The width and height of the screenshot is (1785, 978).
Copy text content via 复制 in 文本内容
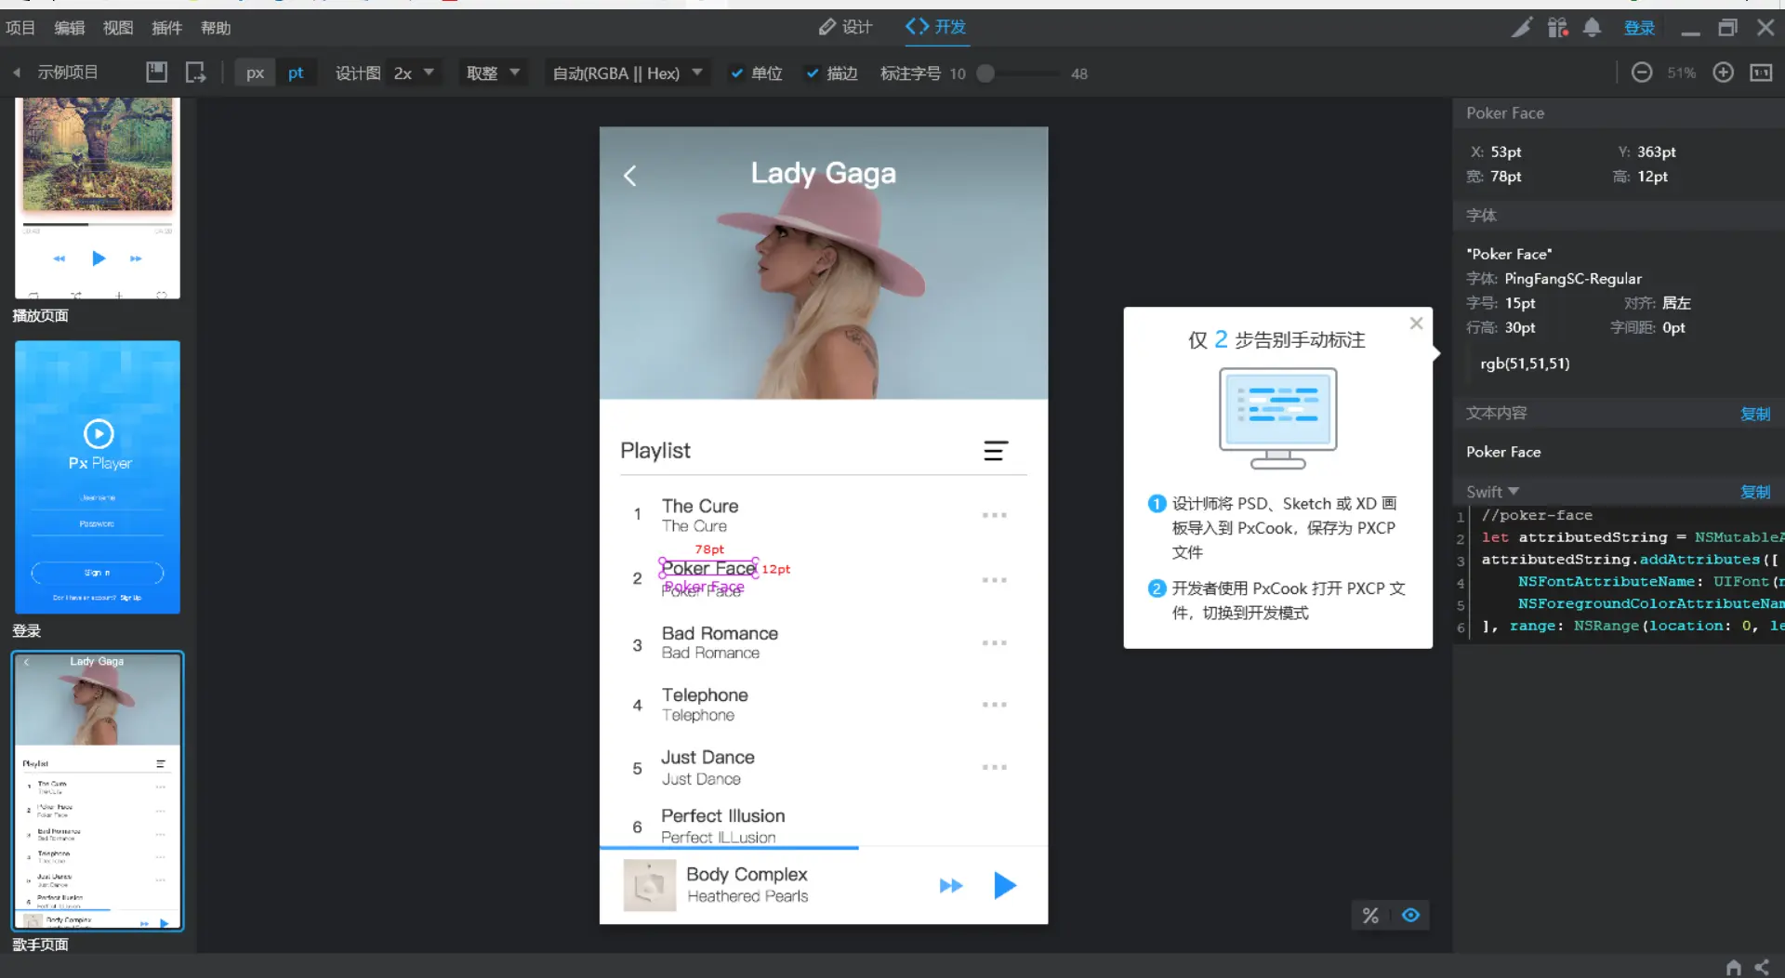pos(1755,414)
